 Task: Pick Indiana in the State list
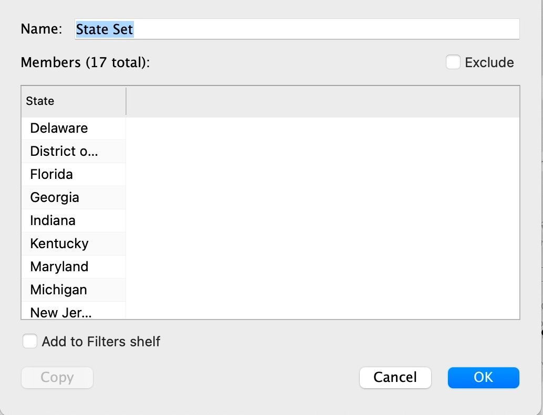pos(53,220)
